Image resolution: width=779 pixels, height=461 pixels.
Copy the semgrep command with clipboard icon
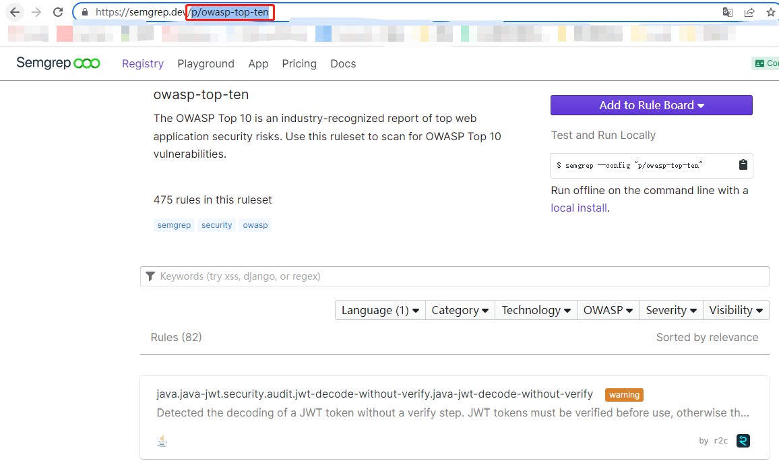(743, 165)
